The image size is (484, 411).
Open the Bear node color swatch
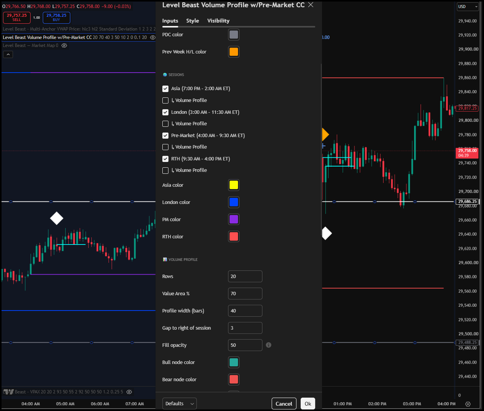tap(234, 380)
